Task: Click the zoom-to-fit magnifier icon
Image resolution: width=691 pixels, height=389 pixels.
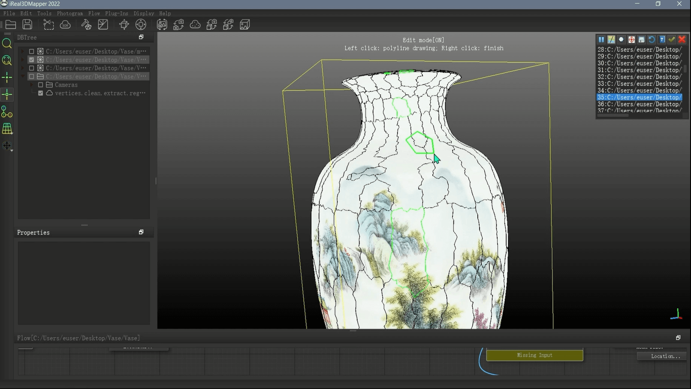Action: point(7,60)
